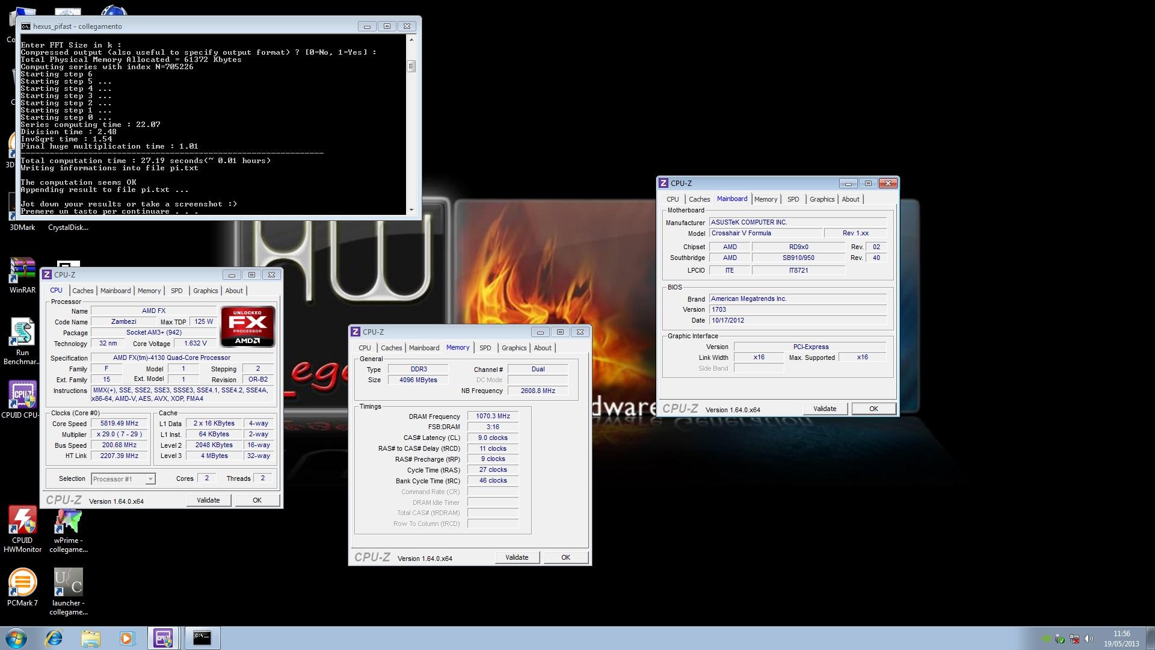Click the Multiplier value x 29.0
This screenshot has height=650, width=1155.
click(119, 435)
